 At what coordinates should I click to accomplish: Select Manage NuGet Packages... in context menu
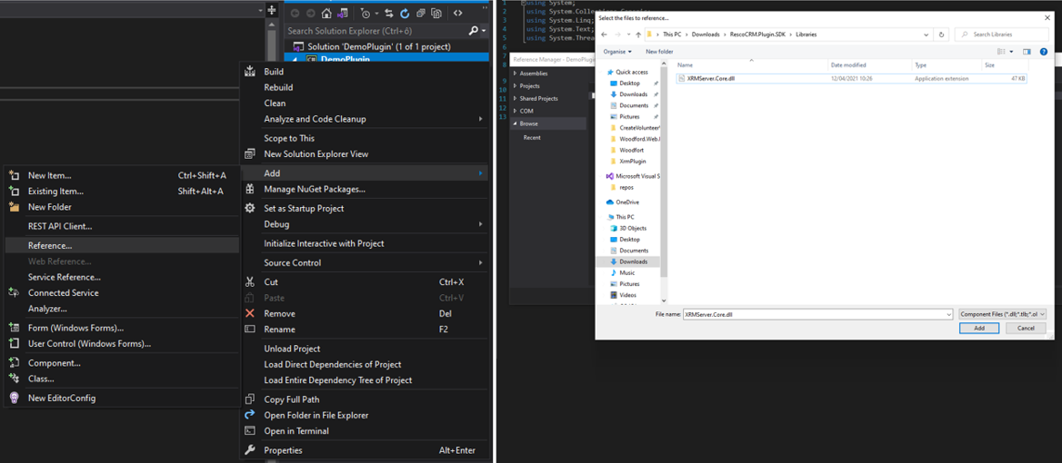point(315,189)
